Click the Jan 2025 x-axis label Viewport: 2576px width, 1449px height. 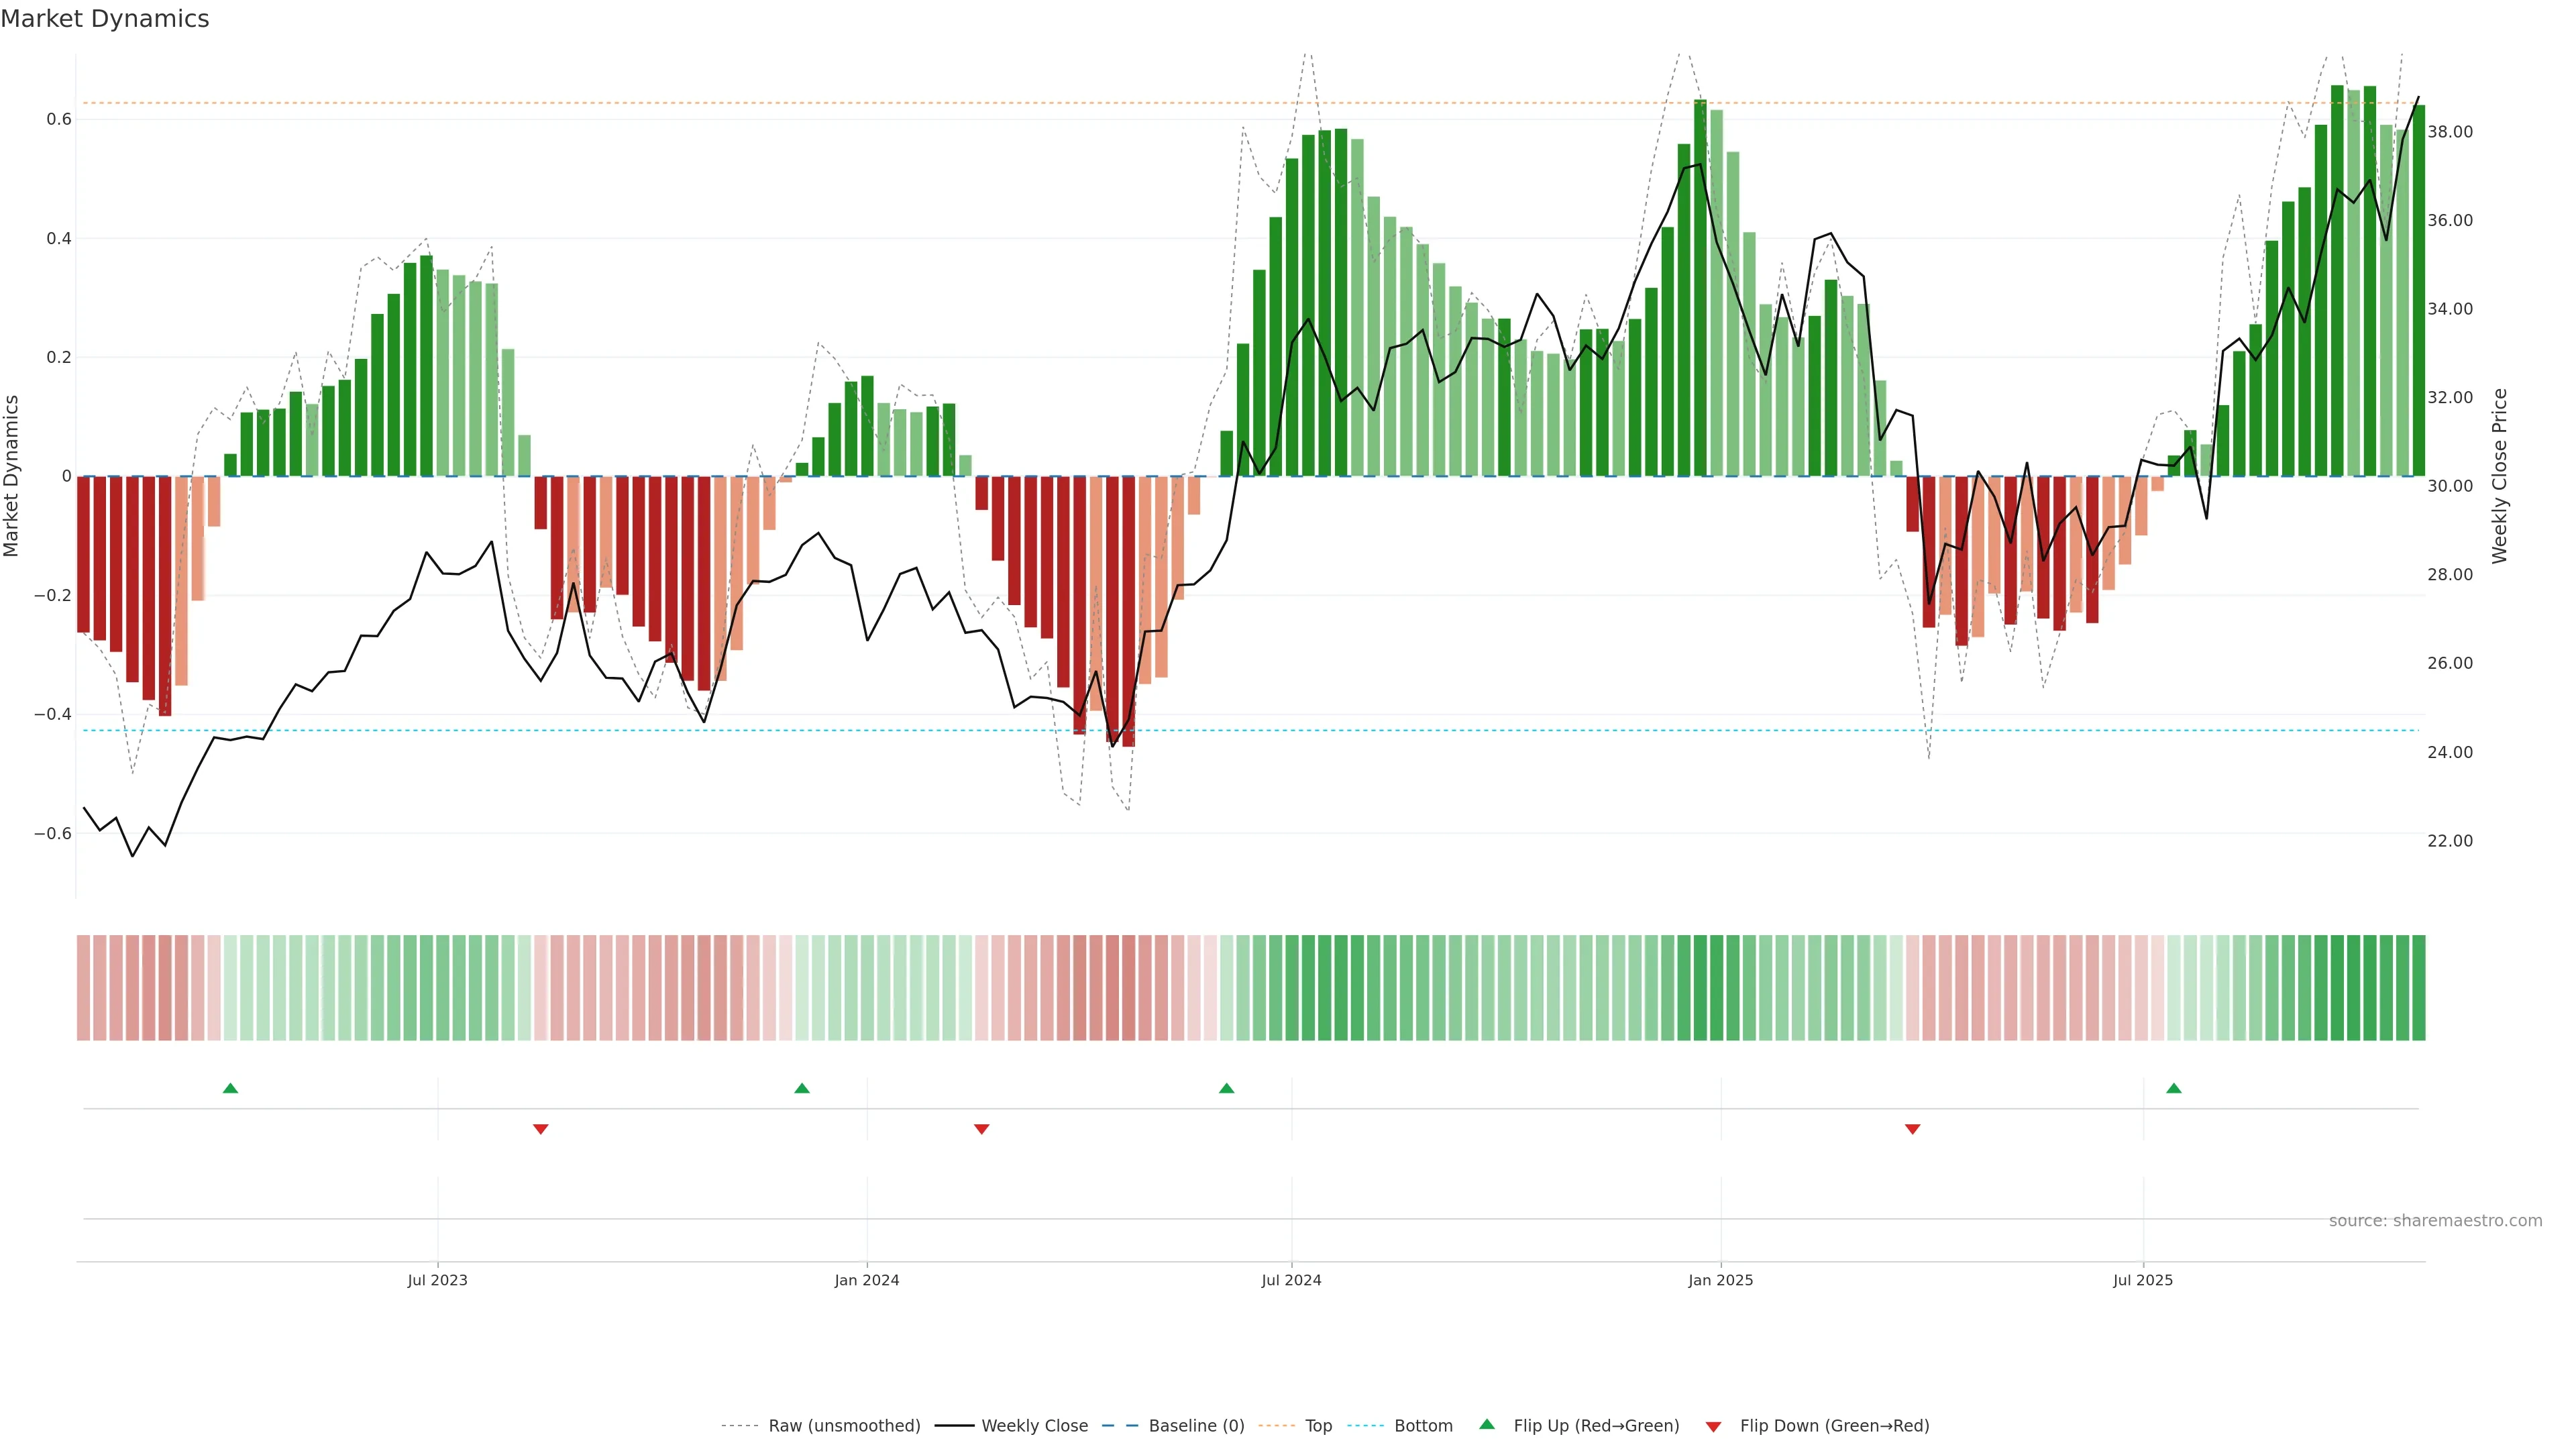point(1720,1280)
